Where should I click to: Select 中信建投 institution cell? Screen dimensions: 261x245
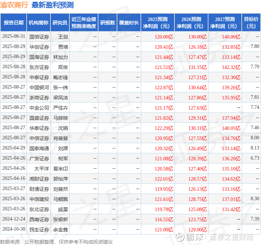(x=39, y=199)
